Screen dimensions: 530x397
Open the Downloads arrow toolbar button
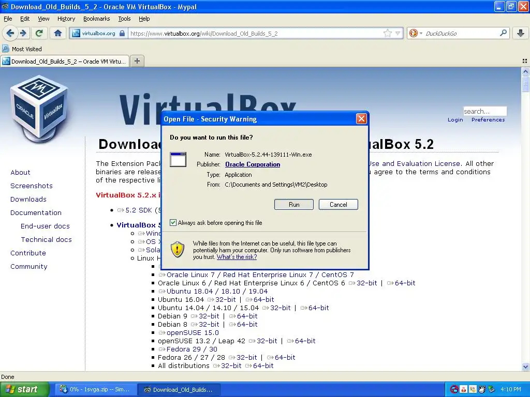(521, 33)
